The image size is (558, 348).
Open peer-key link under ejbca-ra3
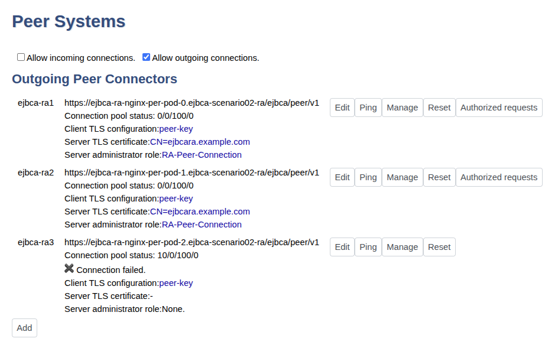pyautogui.click(x=176, y=283)
